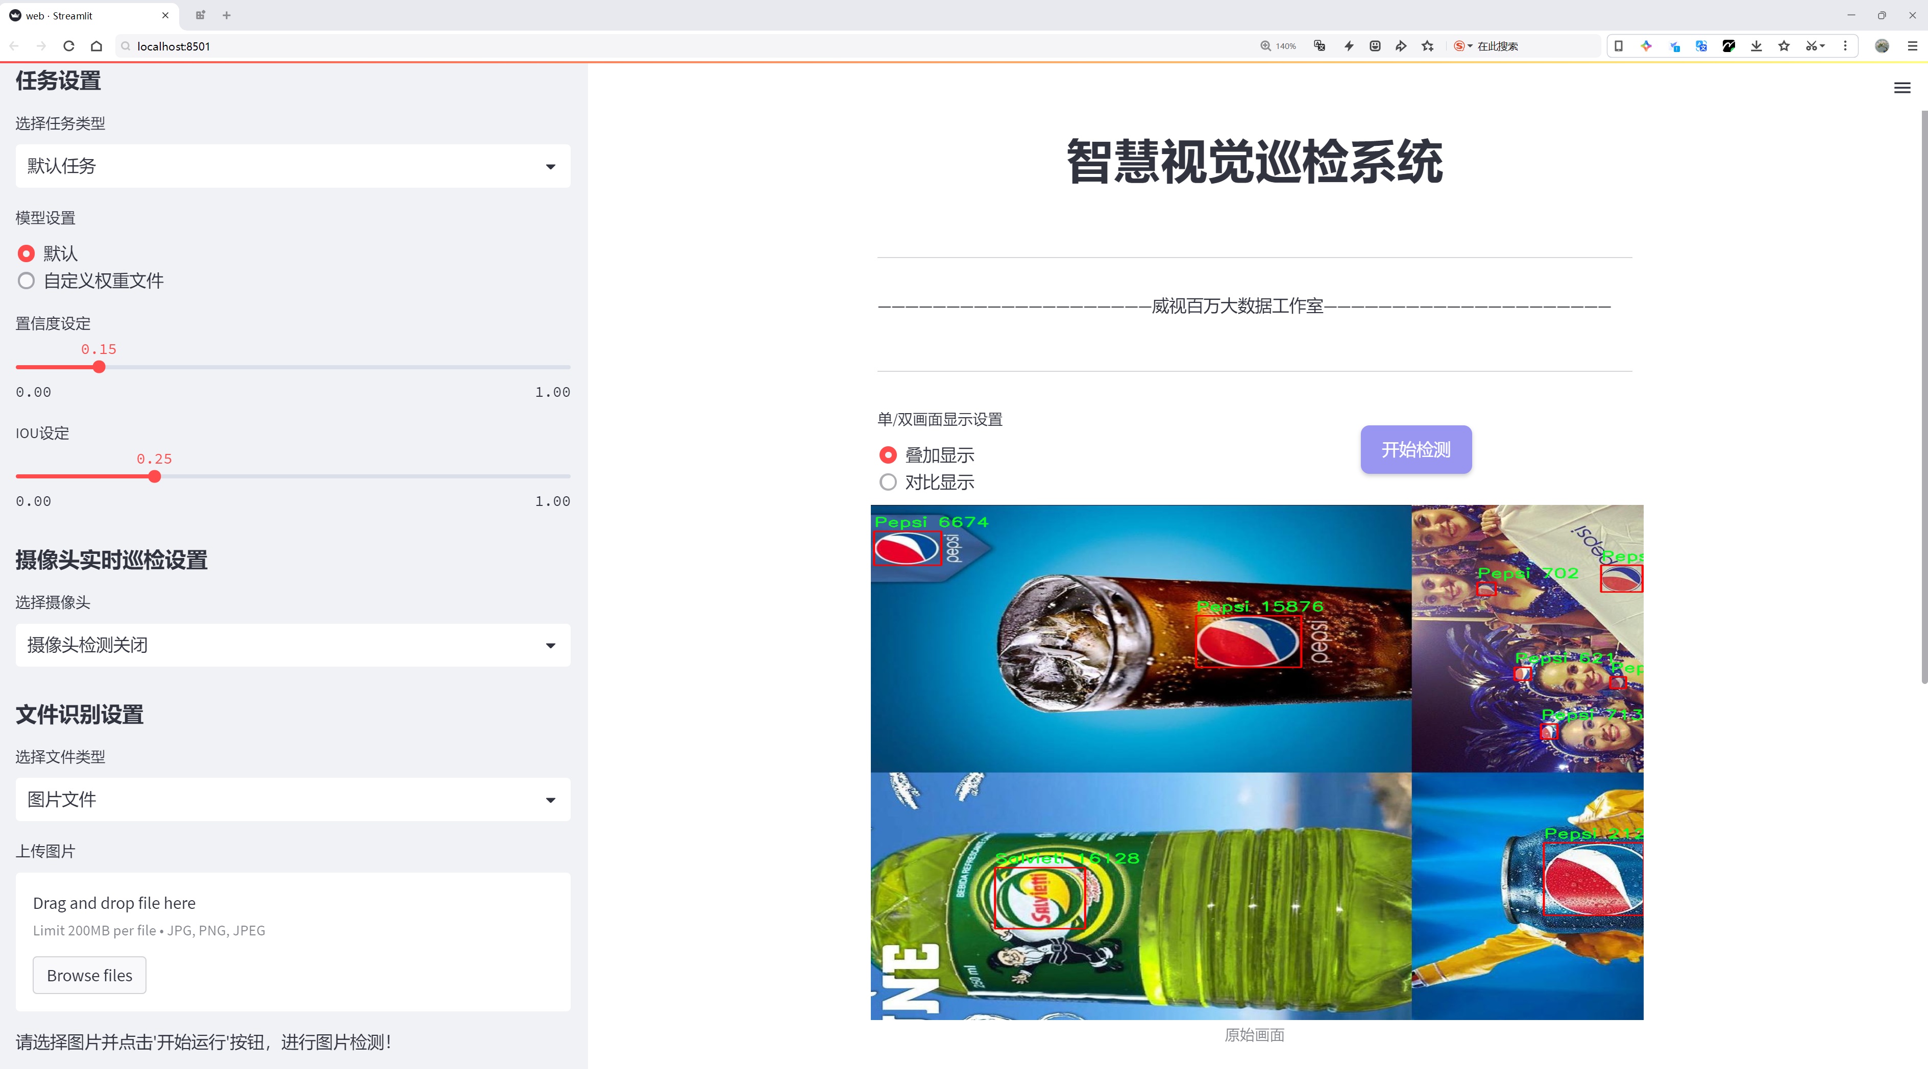Click the lightning speed mode icon

1349,46
